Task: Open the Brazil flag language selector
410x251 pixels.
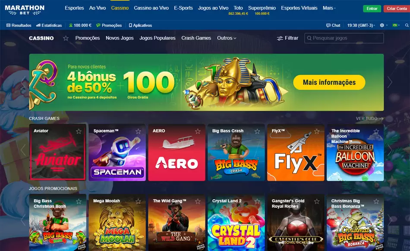Action: (x=395, y=25)
